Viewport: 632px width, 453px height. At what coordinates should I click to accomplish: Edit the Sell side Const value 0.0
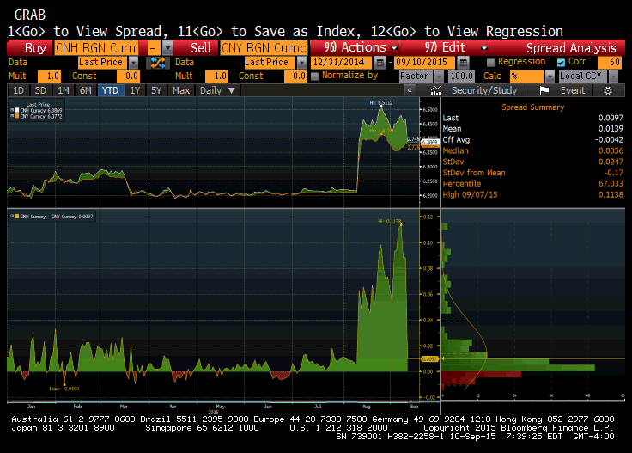click(295, 77)
